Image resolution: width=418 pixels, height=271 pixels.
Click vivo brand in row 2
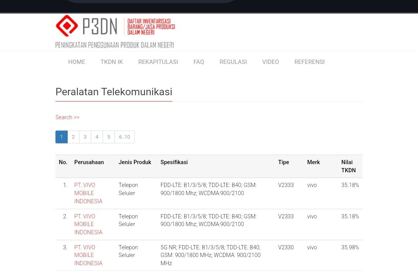coord(312,216)
